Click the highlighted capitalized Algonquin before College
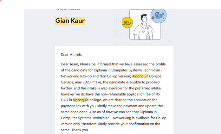Screen dimensions: 221x134 pos(140,76)
